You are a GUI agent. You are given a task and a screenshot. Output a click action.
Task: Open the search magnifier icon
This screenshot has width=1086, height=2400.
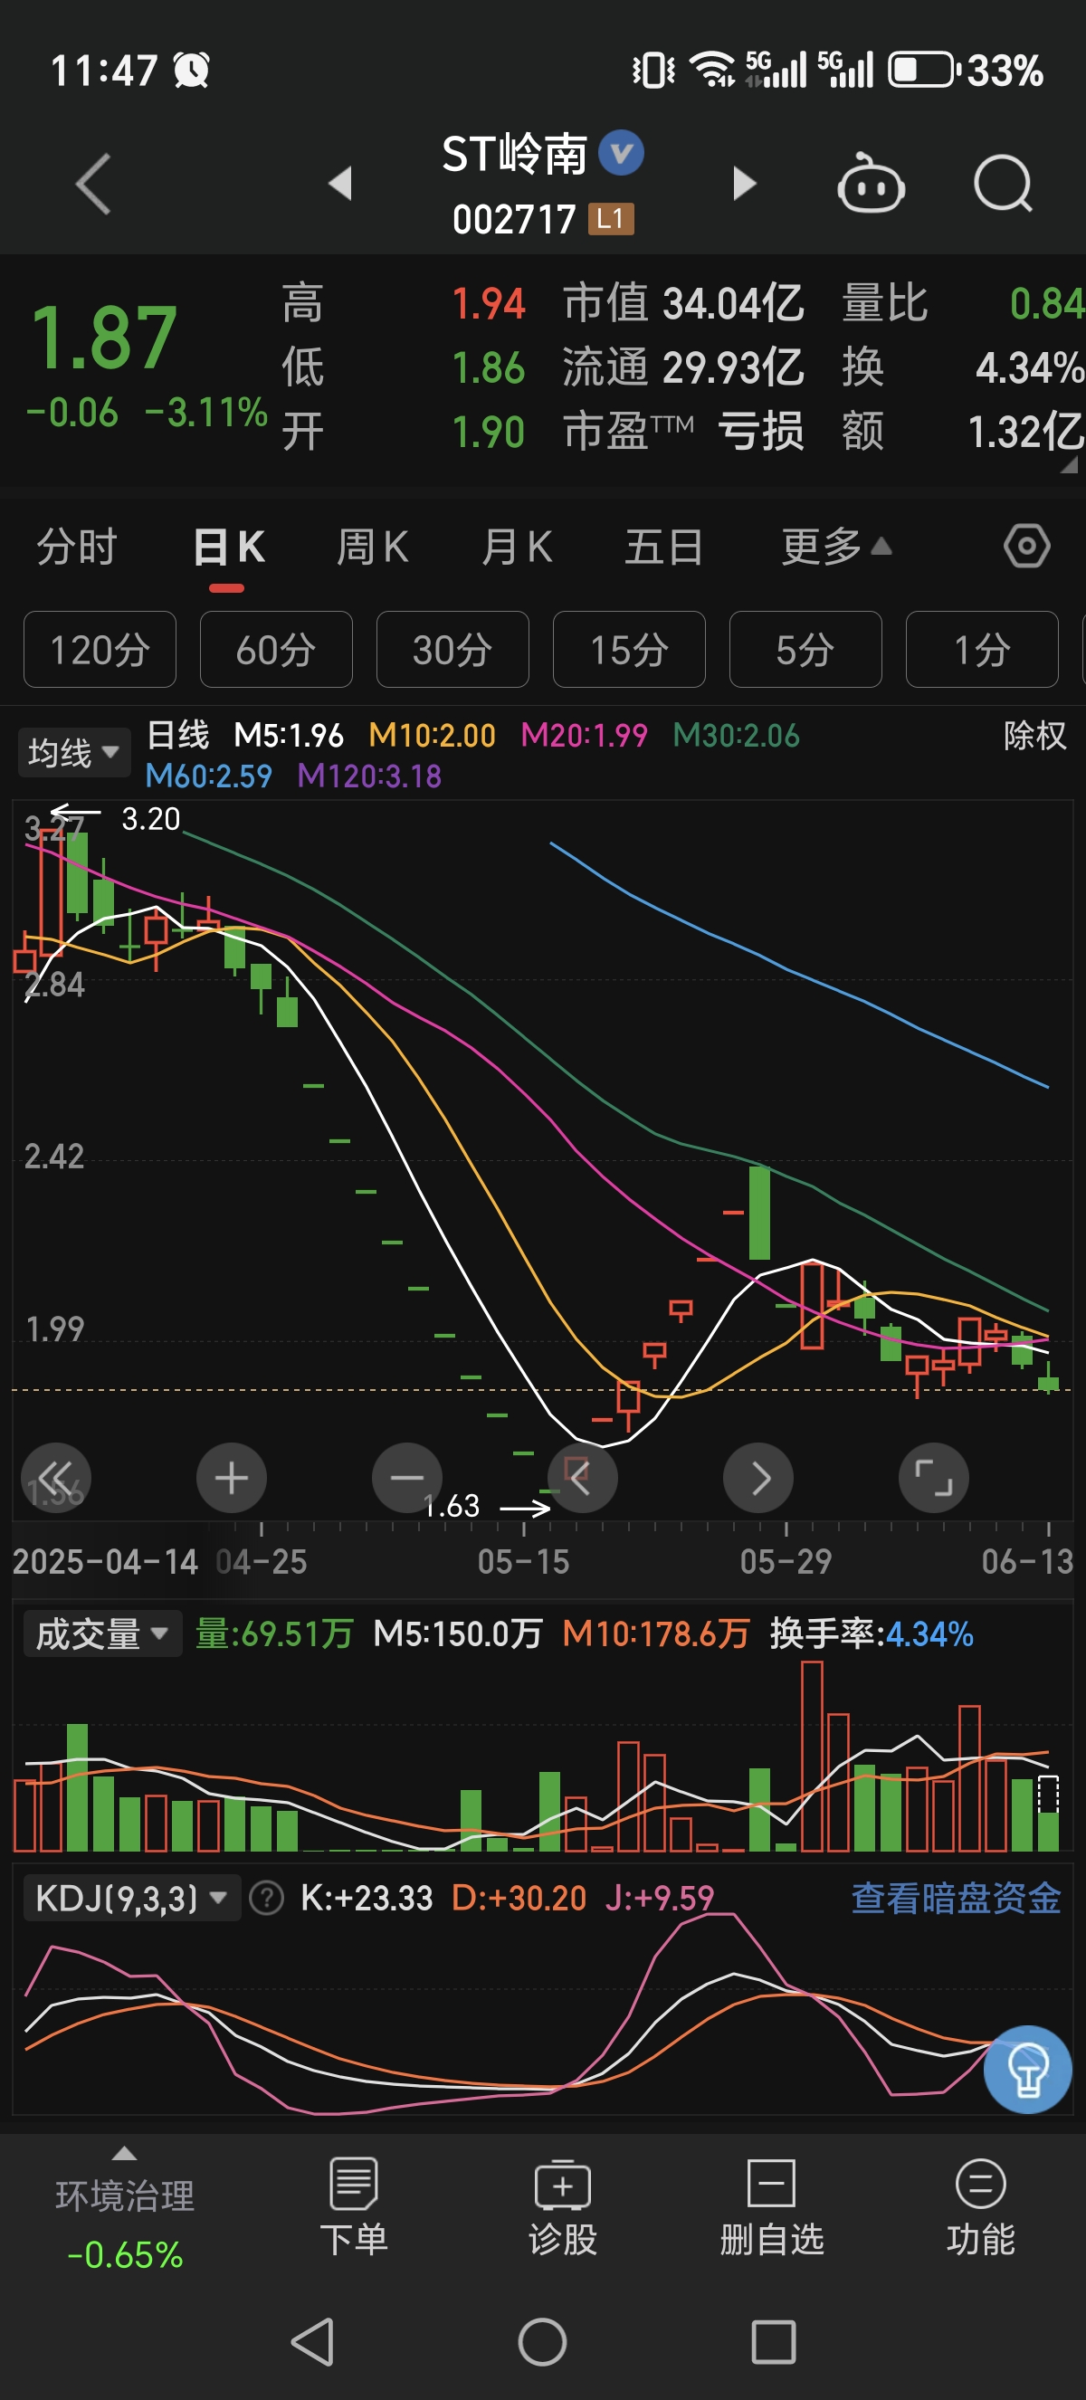tap(1002, 184)
